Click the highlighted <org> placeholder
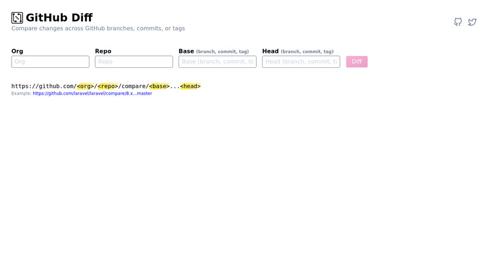 (x=85, y=86)
